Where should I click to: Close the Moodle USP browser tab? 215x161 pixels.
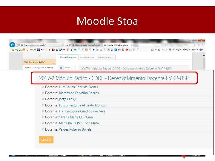click(132, 45)
